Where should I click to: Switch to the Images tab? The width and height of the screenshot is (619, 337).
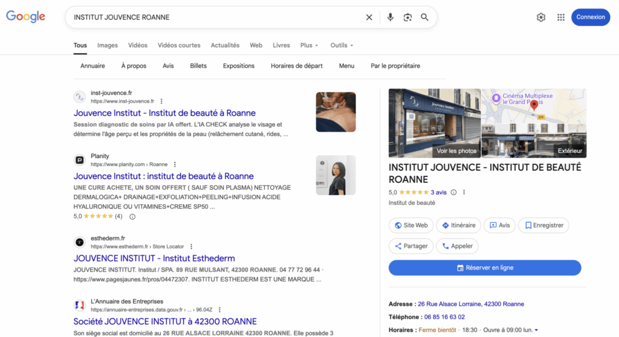point(108,45)
